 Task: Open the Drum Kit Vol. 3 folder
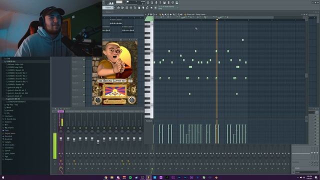tap(17, 78)
